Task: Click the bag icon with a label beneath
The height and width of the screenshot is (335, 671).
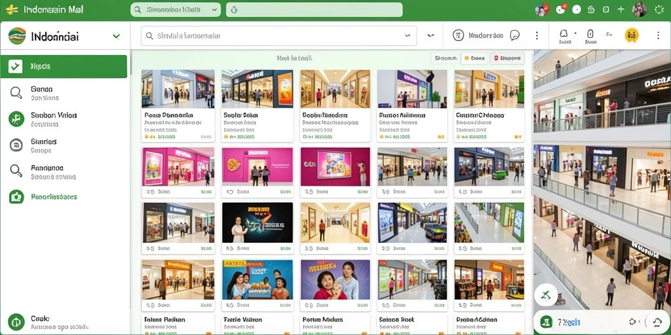Action: tap(590, 37)
